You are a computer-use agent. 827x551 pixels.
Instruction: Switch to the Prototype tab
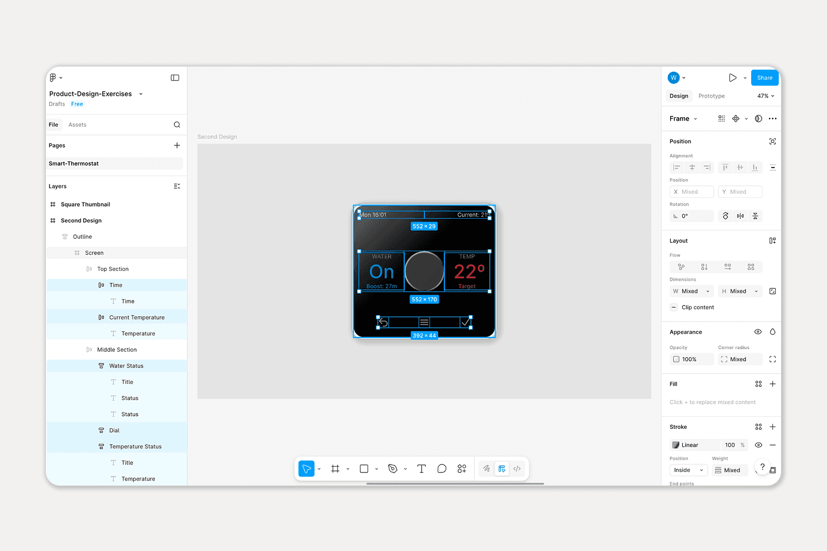coord(711,96)
